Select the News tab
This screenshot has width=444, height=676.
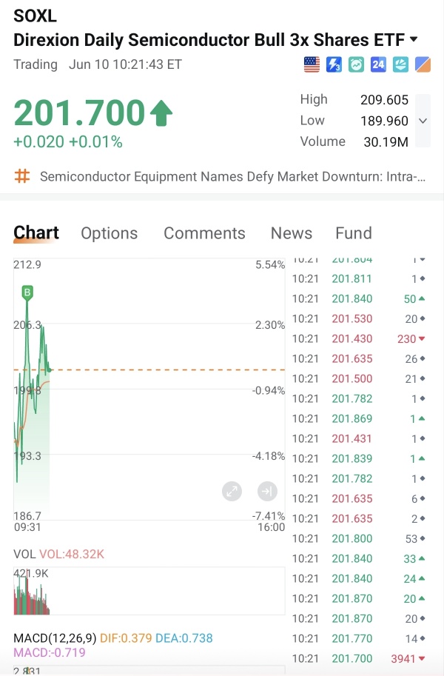[292, 233]
